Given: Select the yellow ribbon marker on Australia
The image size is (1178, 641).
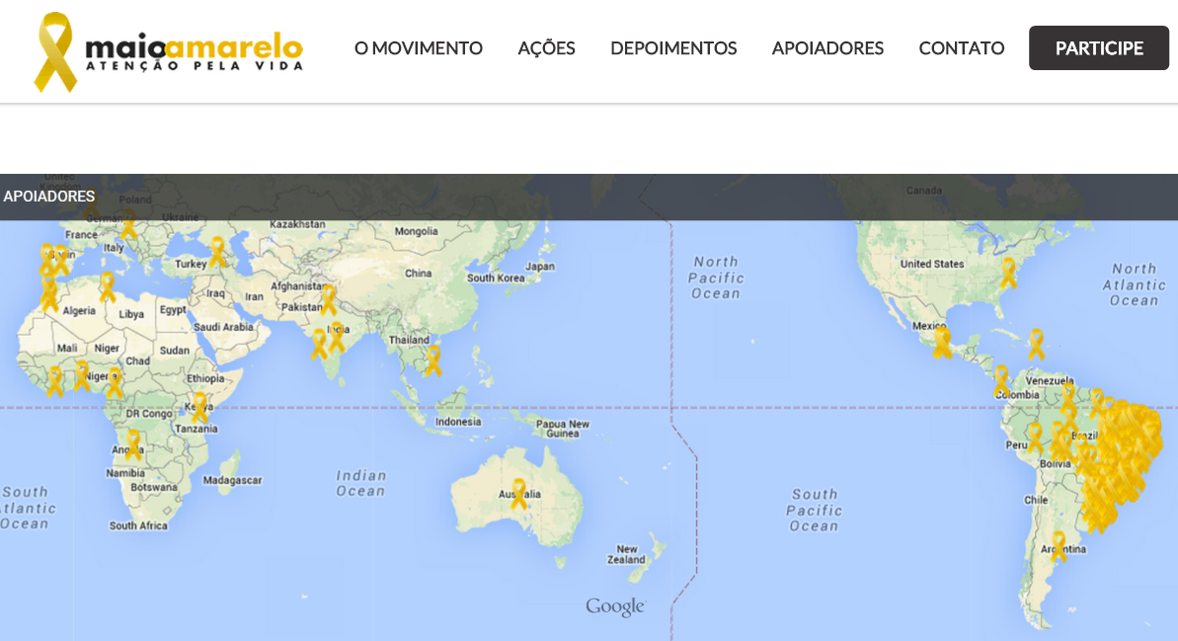Looking at the screenshot, I should (x=518, y=494).
